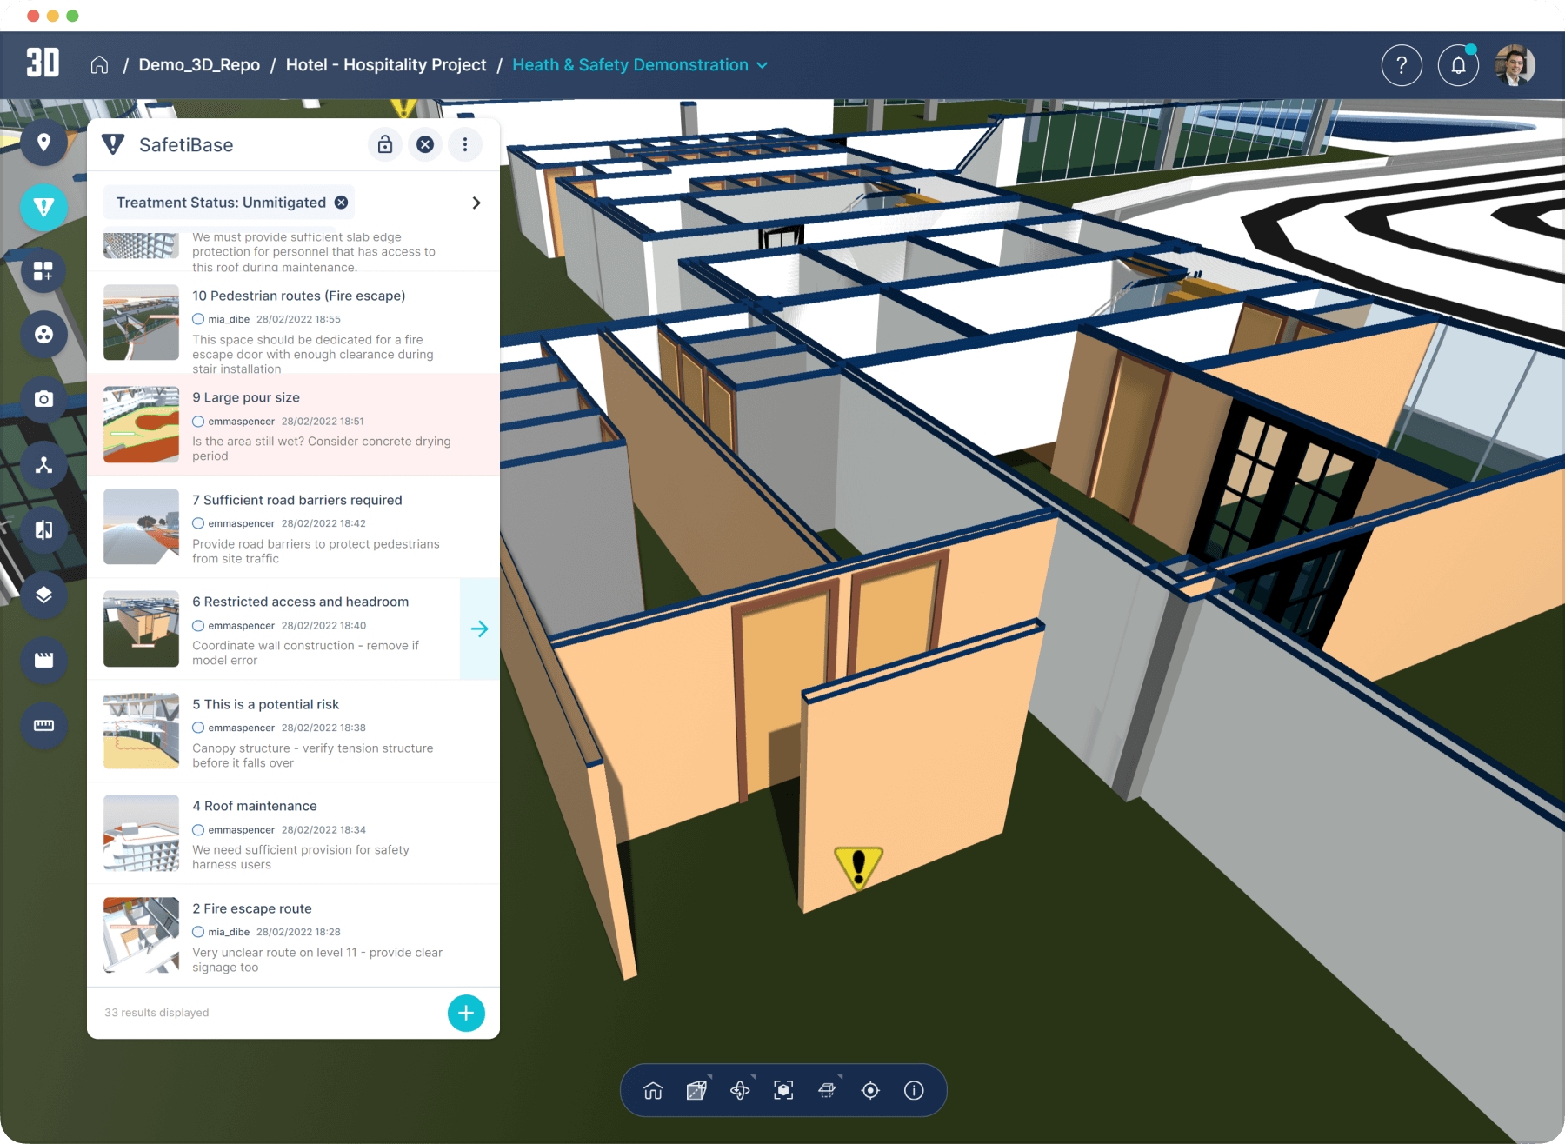Open the model Tree hierarchy panel

click(43, 465)
